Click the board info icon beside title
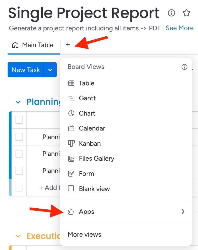198x250 pixels. [171, 13]
